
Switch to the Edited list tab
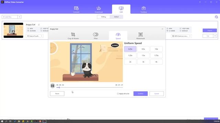click(116, 17)
